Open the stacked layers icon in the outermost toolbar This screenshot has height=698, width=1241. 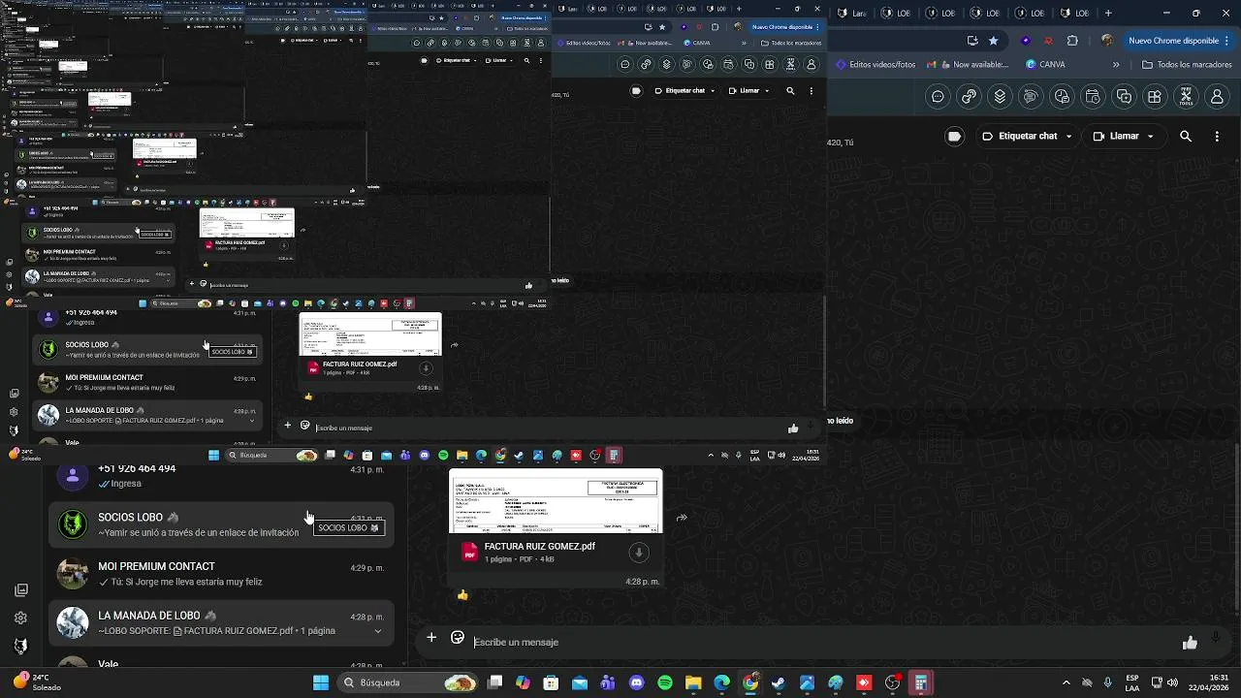tap(1000, 97)
